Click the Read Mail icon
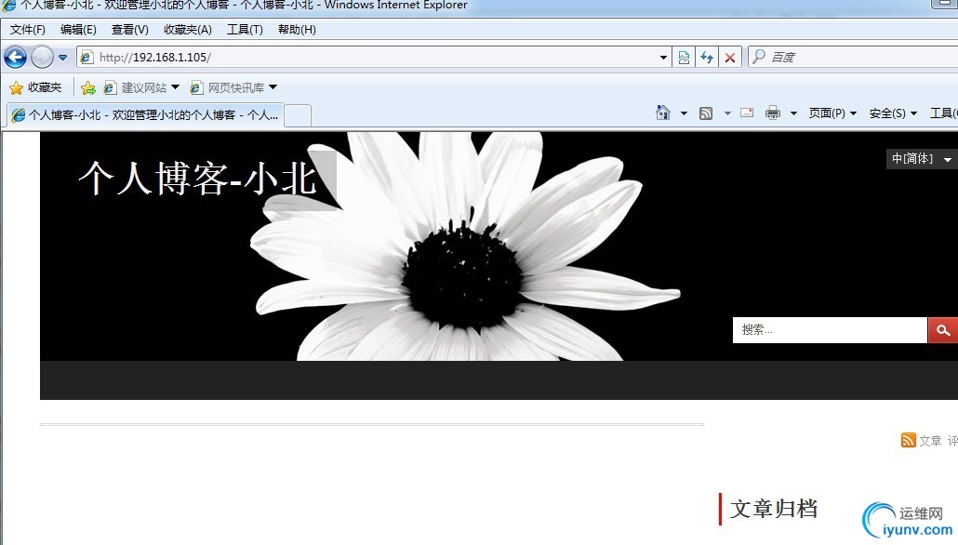Screen dimensions: 958x545 pyautogui.click(x=747, y=113)
